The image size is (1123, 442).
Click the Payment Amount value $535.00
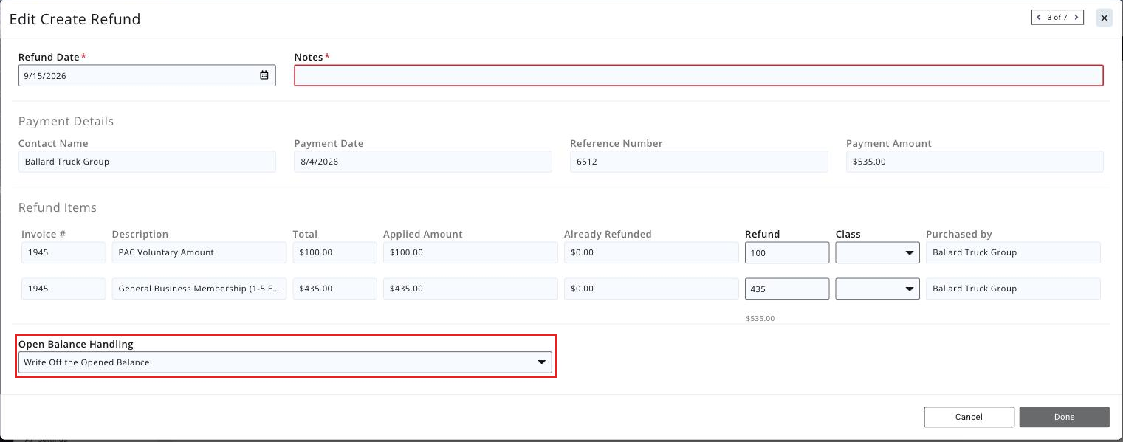click(x=975, y=162)
